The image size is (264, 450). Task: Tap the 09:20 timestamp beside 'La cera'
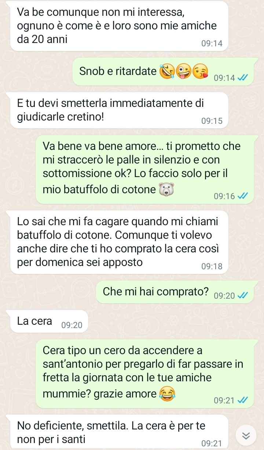[72, 325]
